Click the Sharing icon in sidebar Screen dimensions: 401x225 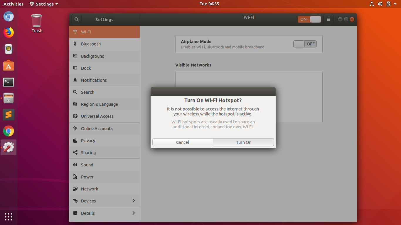point(75,152)
